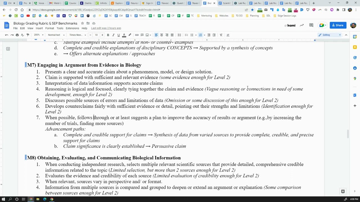Go to the Google Docs home

click(7, 25)
